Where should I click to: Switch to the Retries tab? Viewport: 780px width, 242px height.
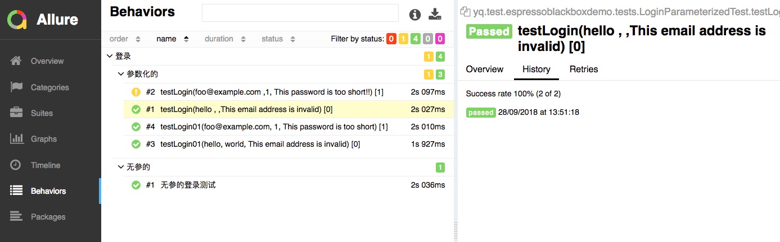[584, 69]
